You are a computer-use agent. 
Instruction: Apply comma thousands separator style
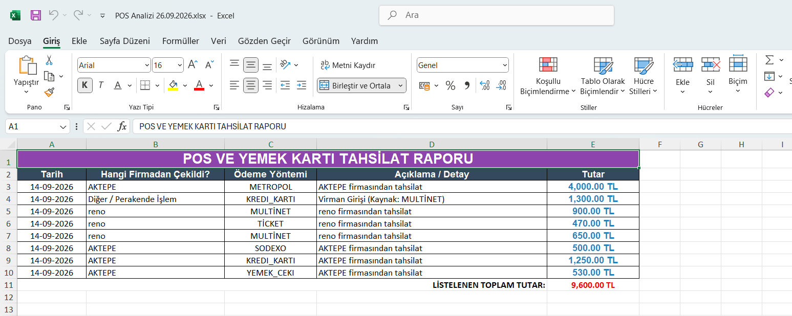467,85
